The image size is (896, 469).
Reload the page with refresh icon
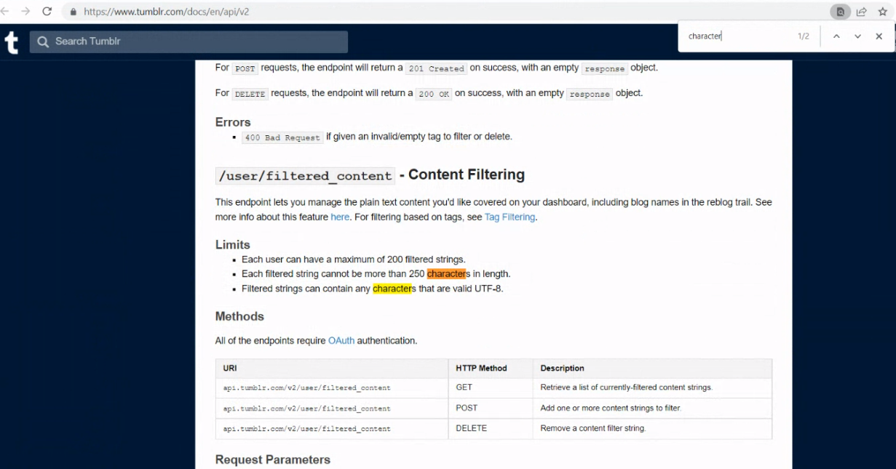point(47,12)
